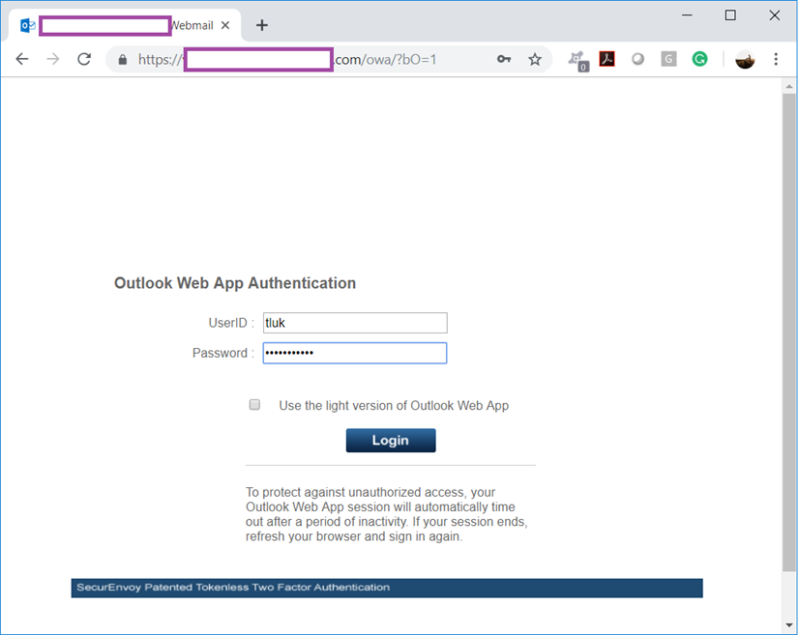This screenshot has height=635, width=799.
Task: Click the 'To protect against unauthorized access' paragraph
Action: (x=387, y=514)
